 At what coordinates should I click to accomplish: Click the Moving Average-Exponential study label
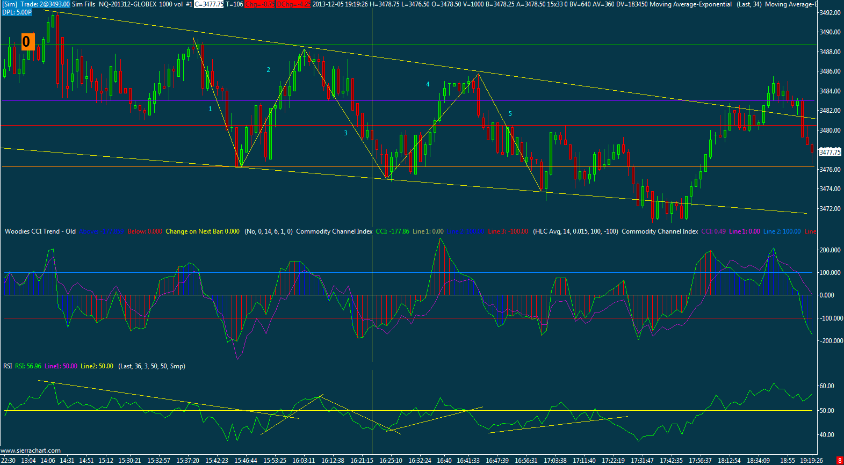pyautogui.click(x=690, y=4)
